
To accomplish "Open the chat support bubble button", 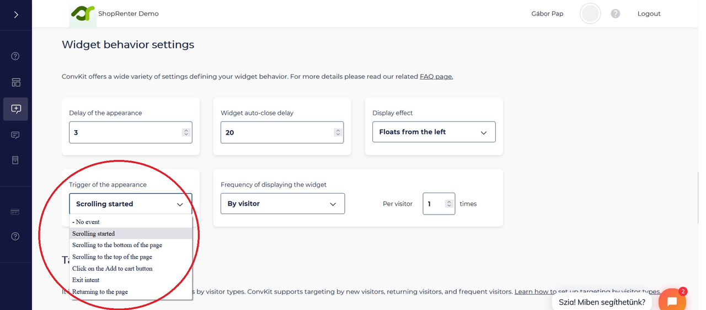I will (671, 301).
